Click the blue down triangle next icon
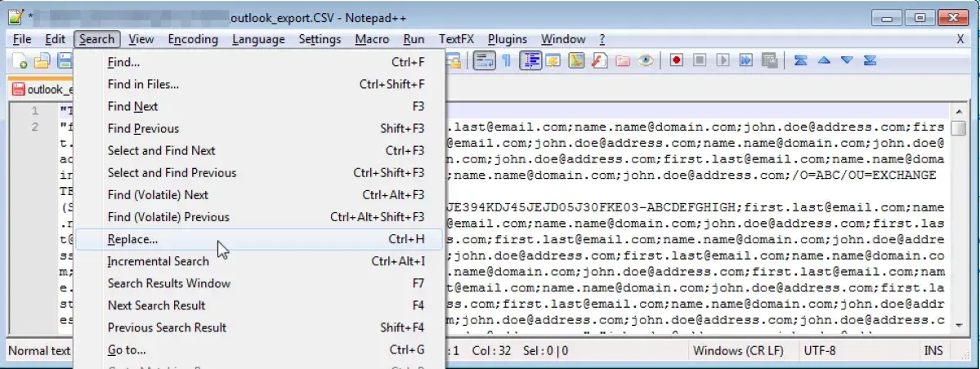The height and width of the screenshot is (369, 980). 847,60
